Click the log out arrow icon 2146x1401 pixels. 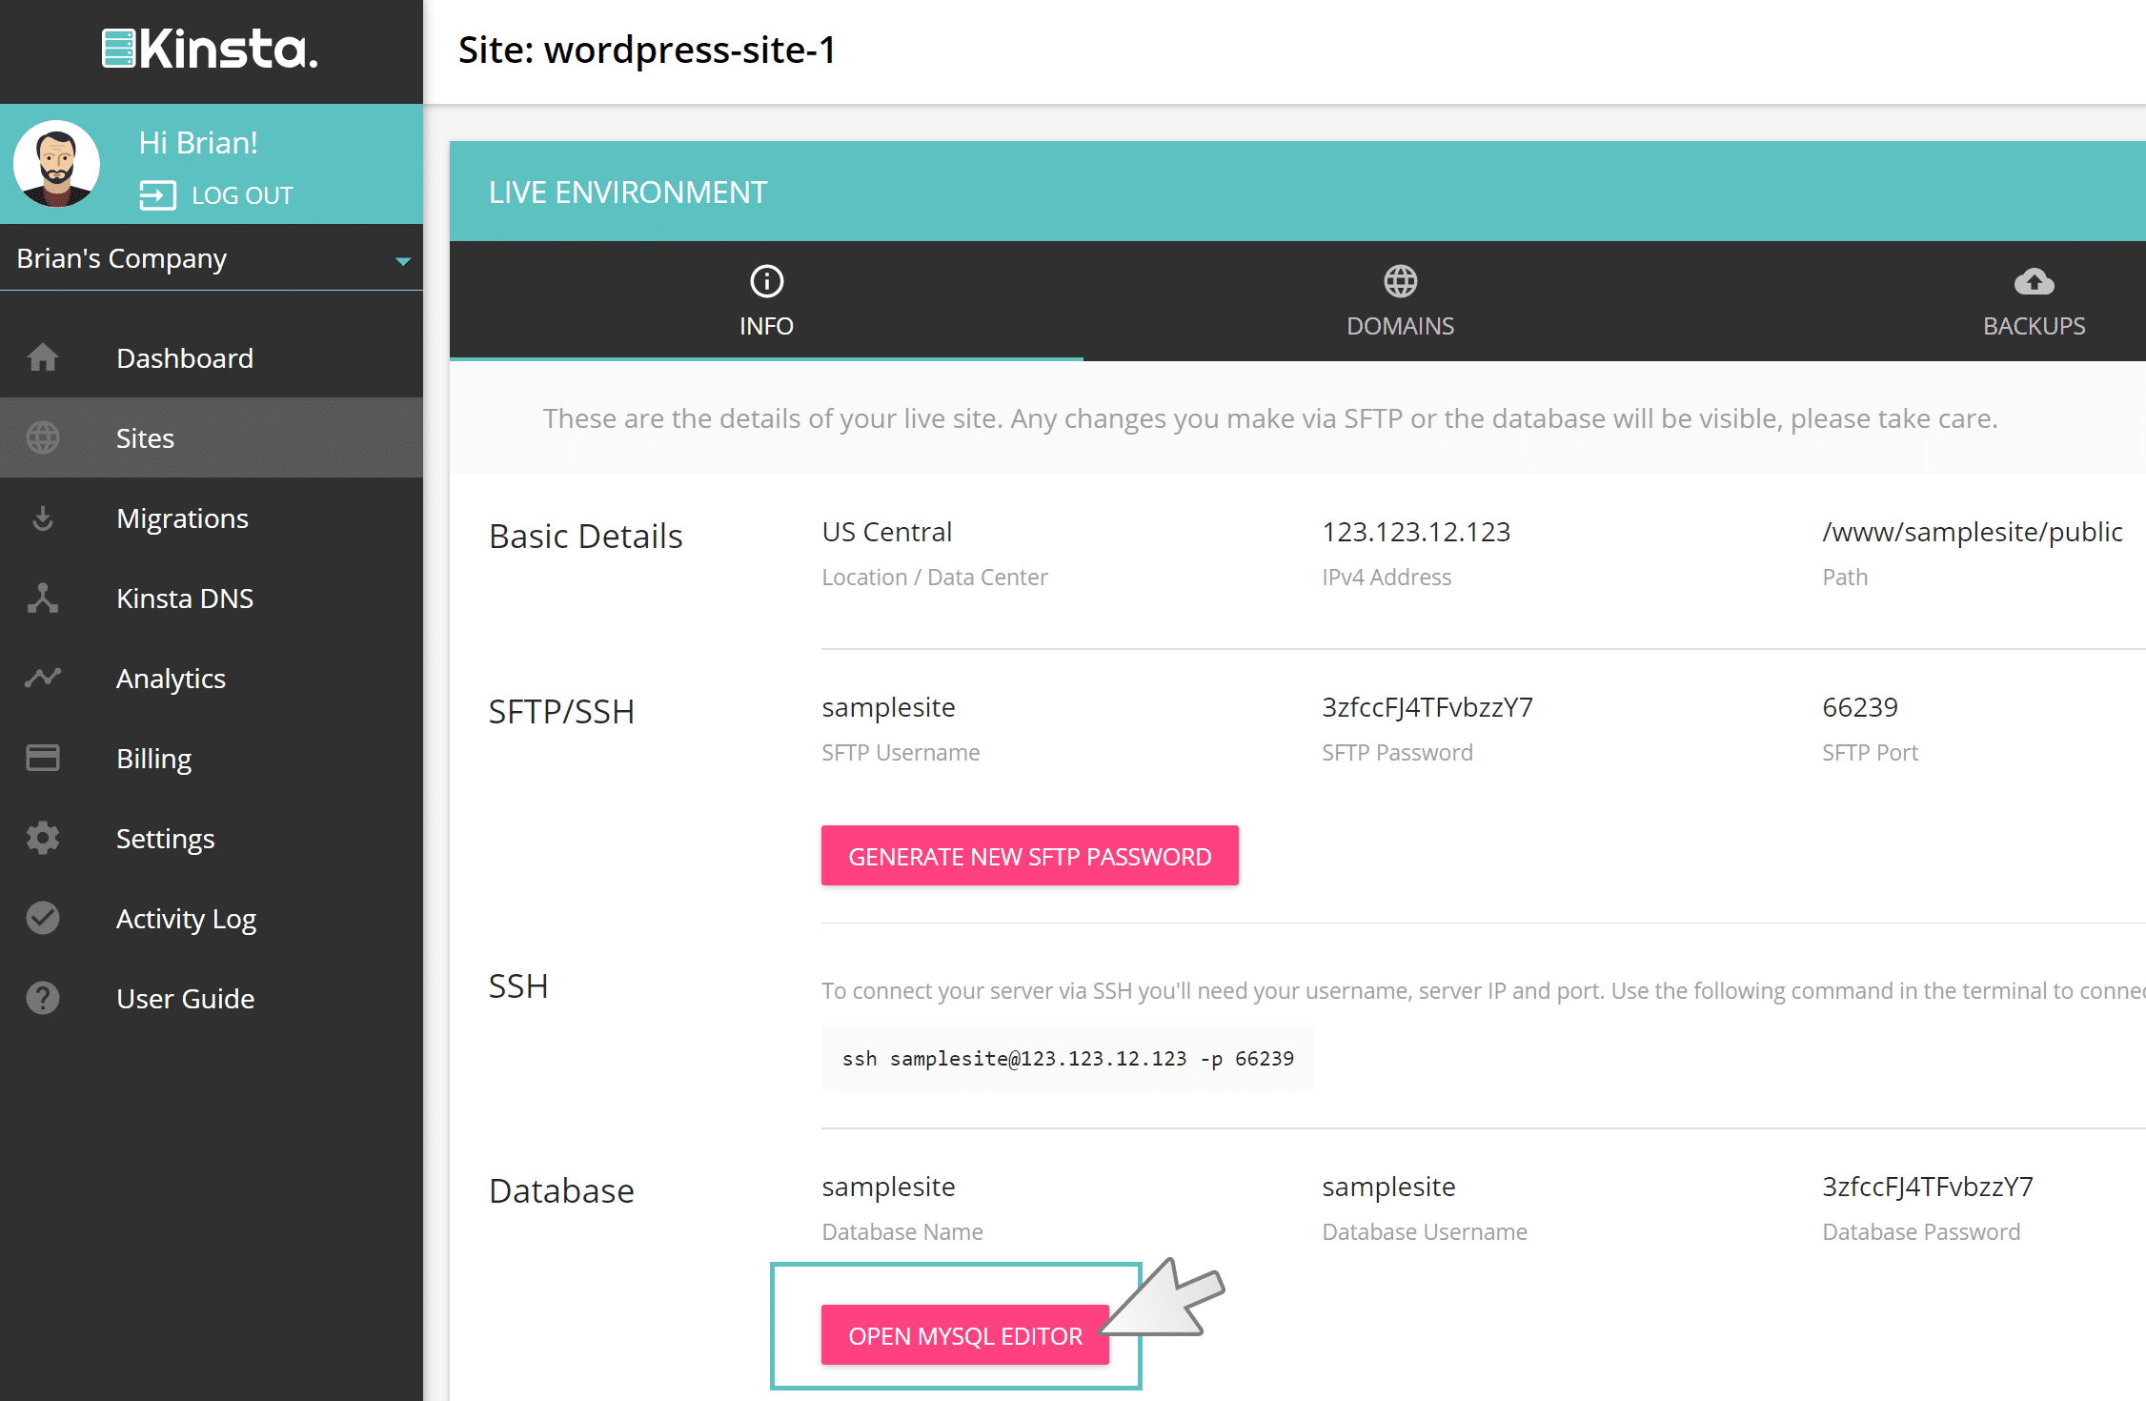pyautogui.click(x=157, y=195)
